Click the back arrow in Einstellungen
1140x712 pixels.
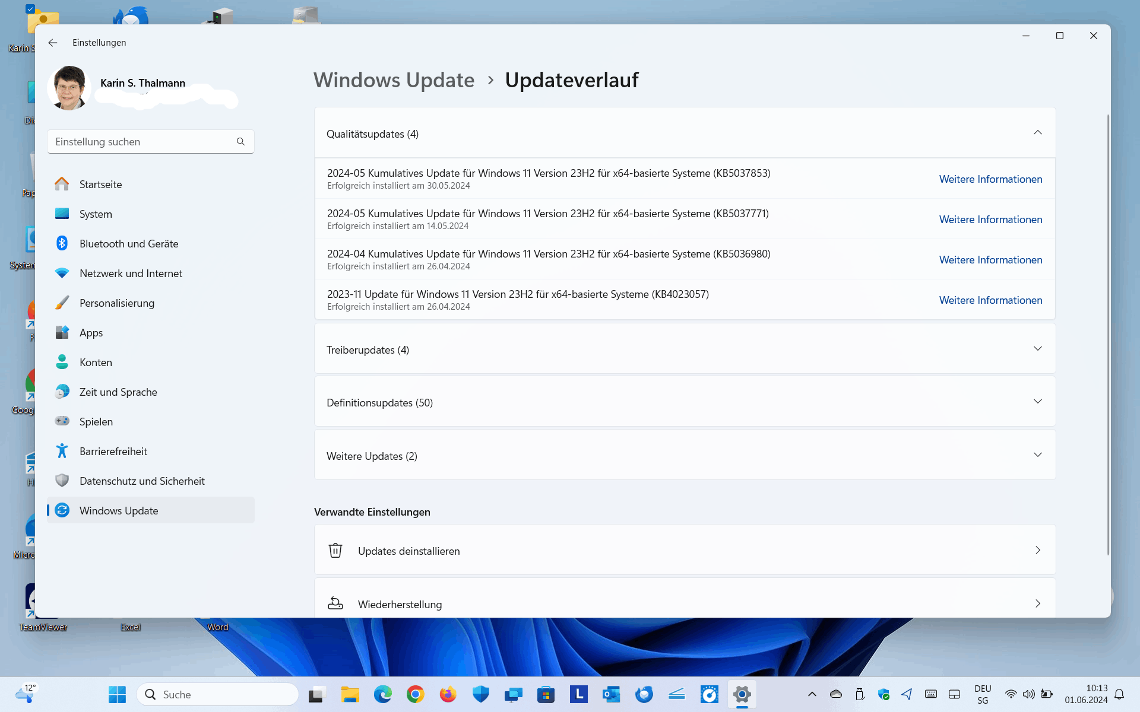tap(53, 43)
